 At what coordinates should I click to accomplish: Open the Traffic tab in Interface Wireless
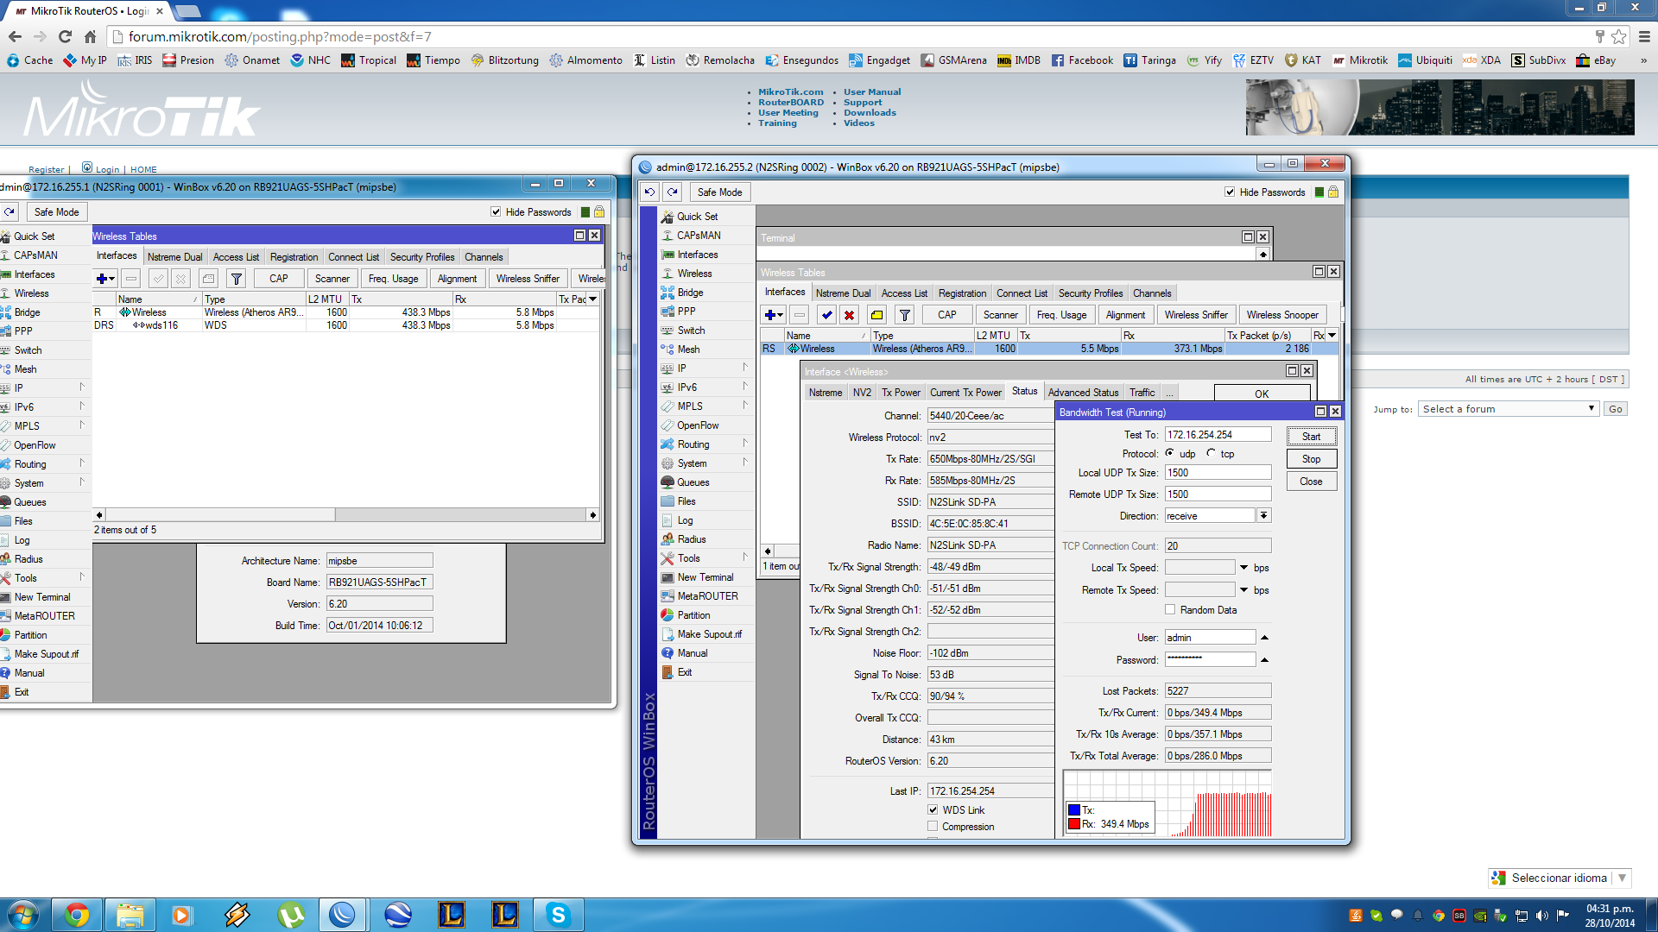(1142, 393)
